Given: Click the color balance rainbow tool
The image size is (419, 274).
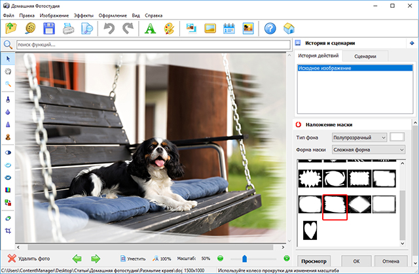Looking at the screenshot, I should [x=8, y=190].
